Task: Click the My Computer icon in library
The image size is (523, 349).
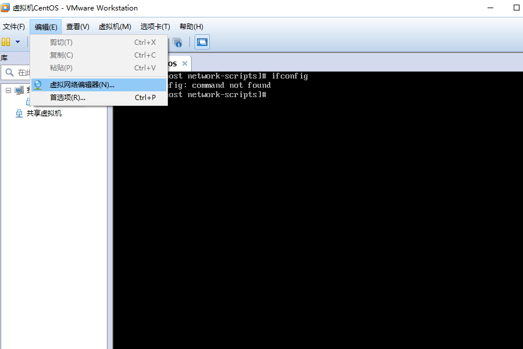Action: [x=19, y=90]
